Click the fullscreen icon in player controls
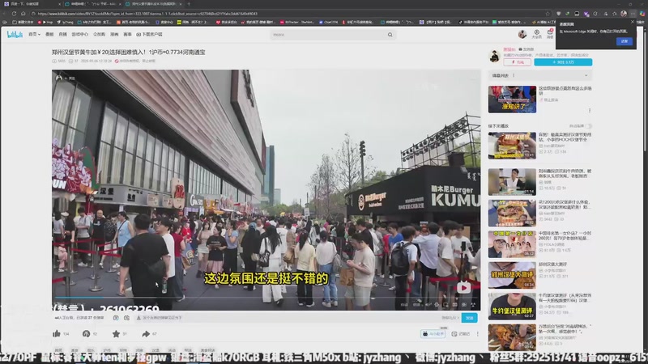 click(x=473, y=305)
